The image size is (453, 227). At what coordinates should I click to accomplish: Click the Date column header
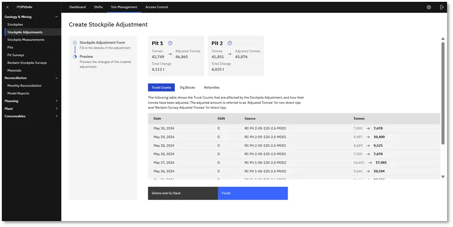point(157,118)
